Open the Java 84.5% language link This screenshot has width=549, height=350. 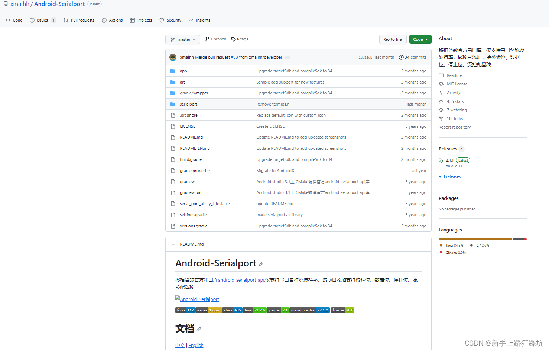click(x=452, y=245)
